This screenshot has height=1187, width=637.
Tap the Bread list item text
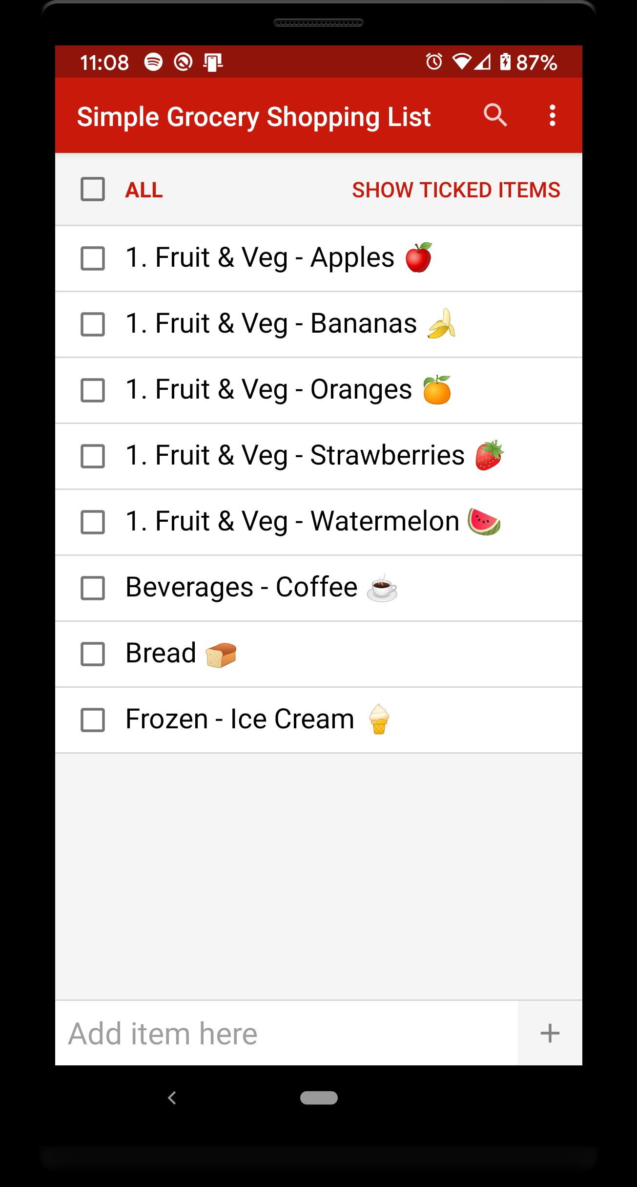point(161,654)
